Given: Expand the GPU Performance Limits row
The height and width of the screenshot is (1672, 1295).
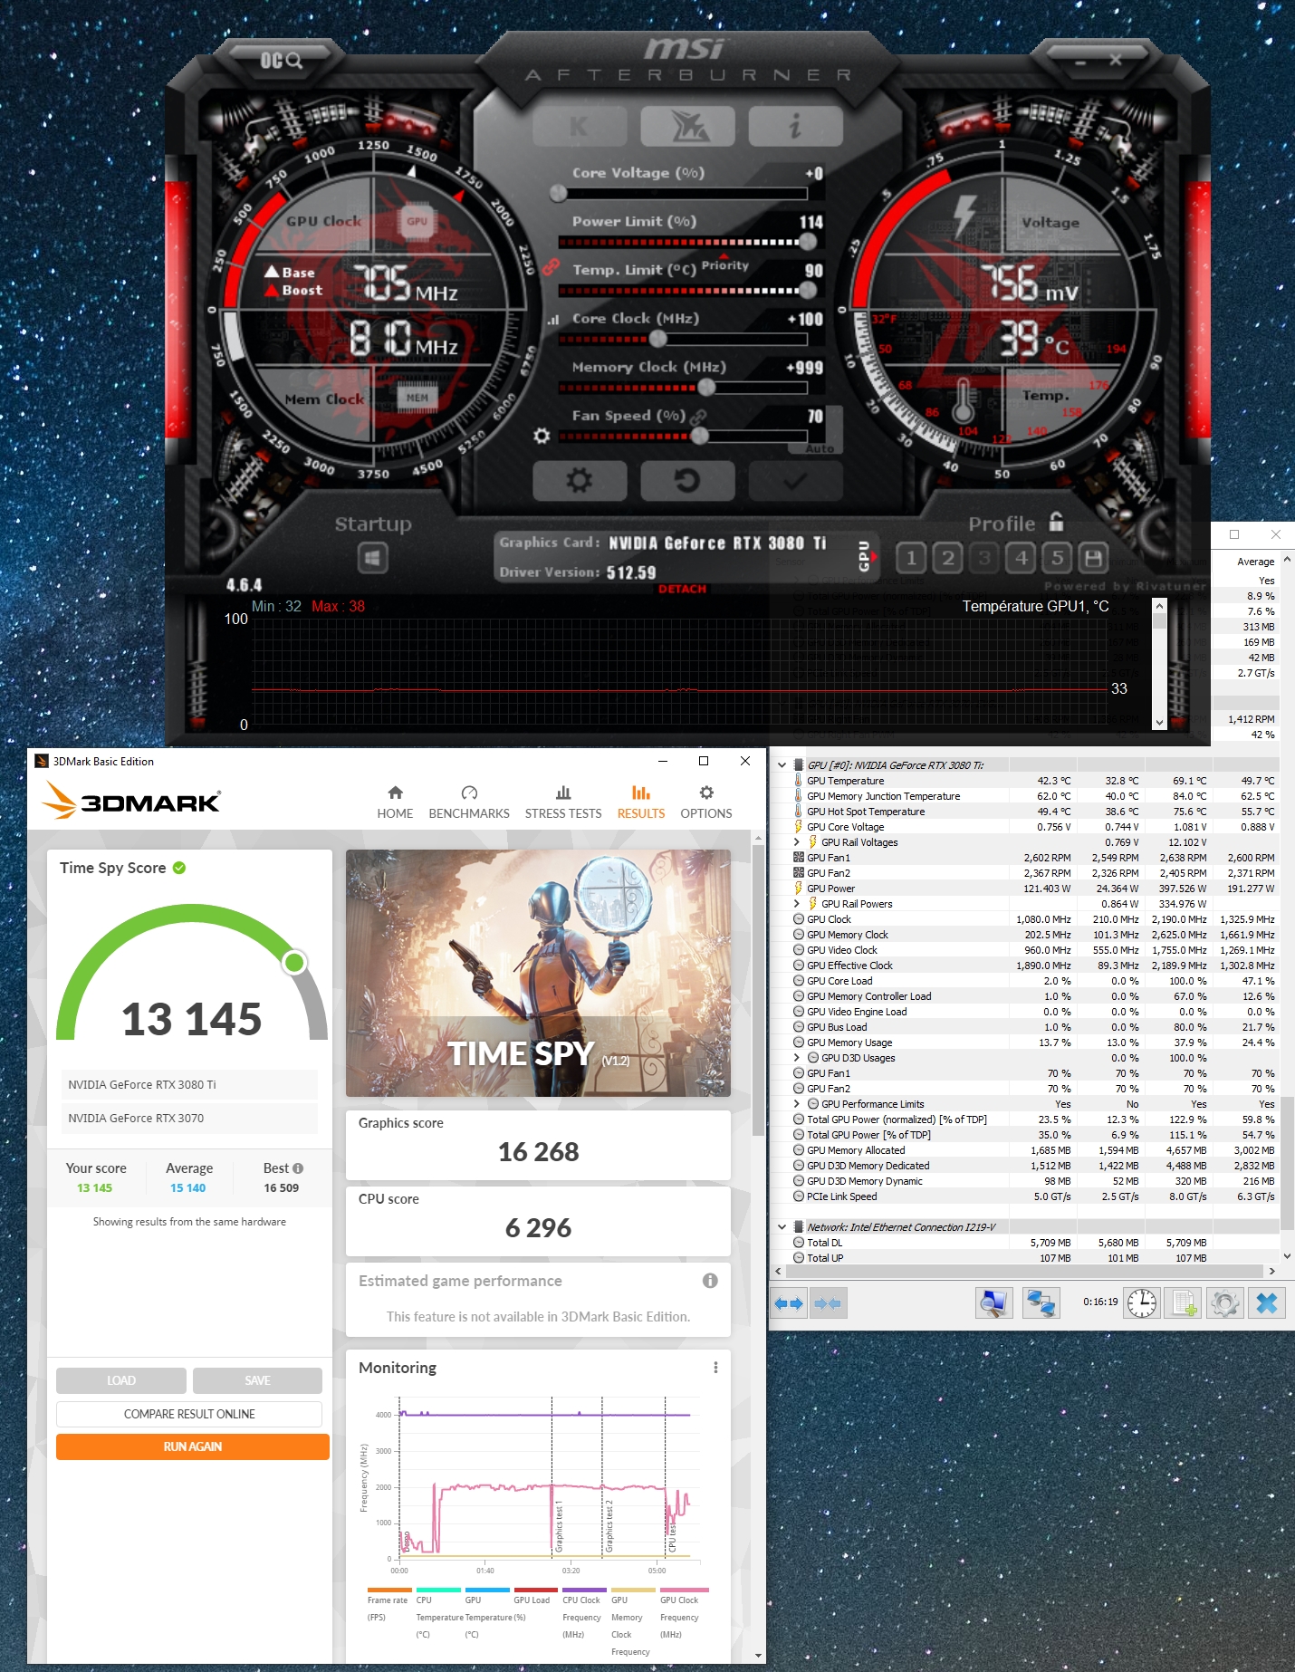Looking at the screenshot, I should point(797,1104).
